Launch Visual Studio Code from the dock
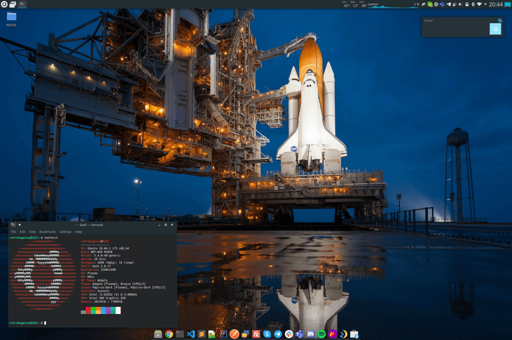 pos(191,334)
